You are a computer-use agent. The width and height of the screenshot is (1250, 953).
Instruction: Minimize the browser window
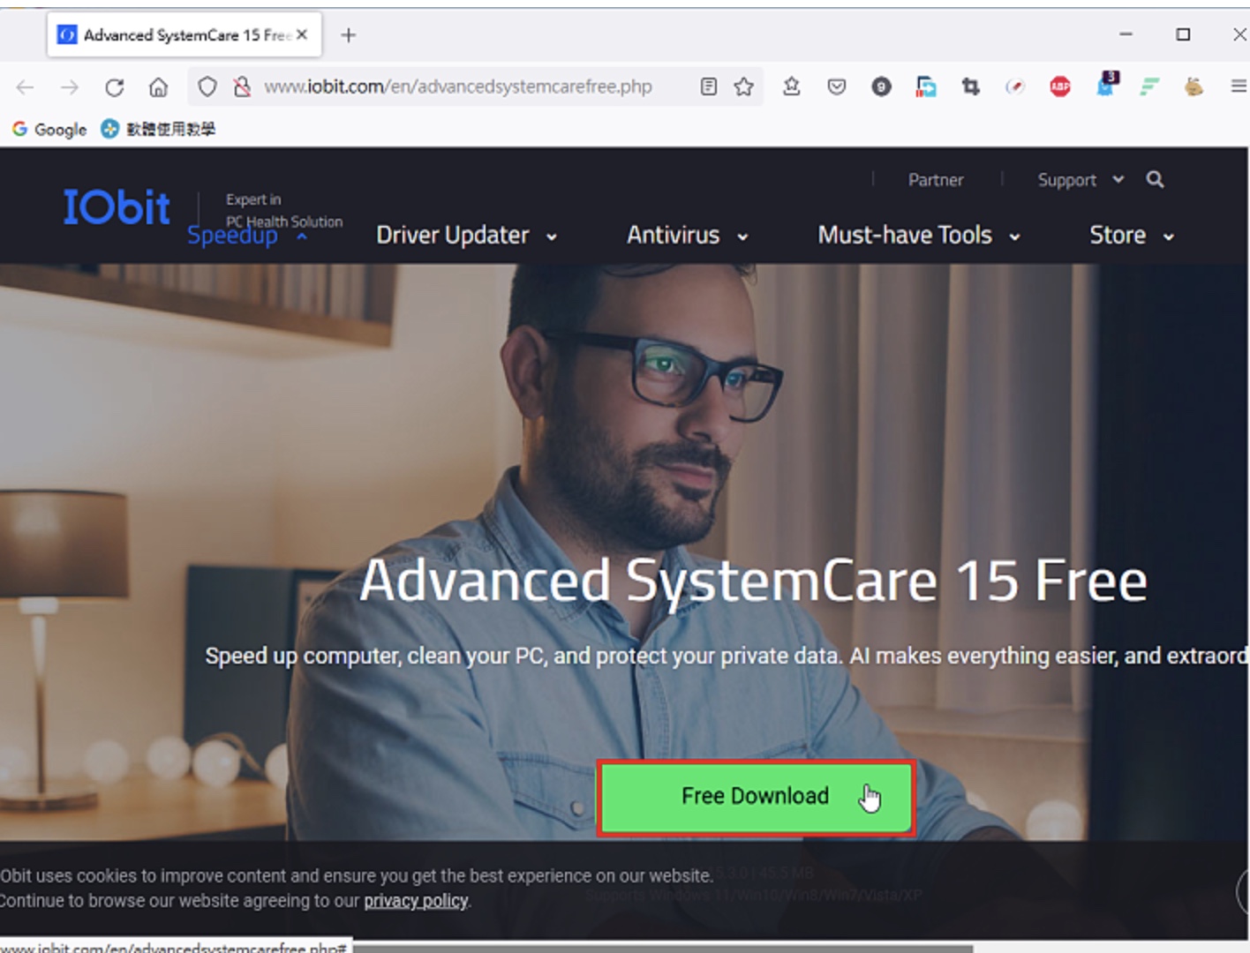tap(1126, 34)
